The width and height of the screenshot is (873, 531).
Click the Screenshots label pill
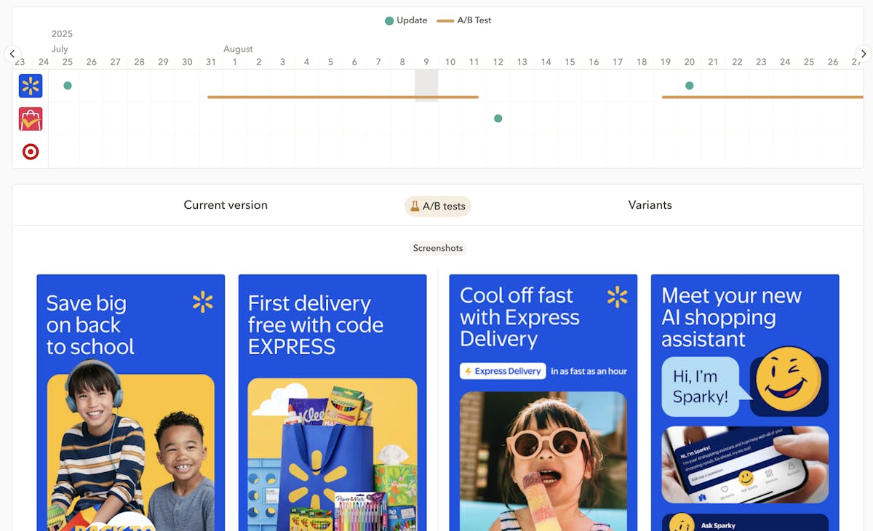click(438, 248)
